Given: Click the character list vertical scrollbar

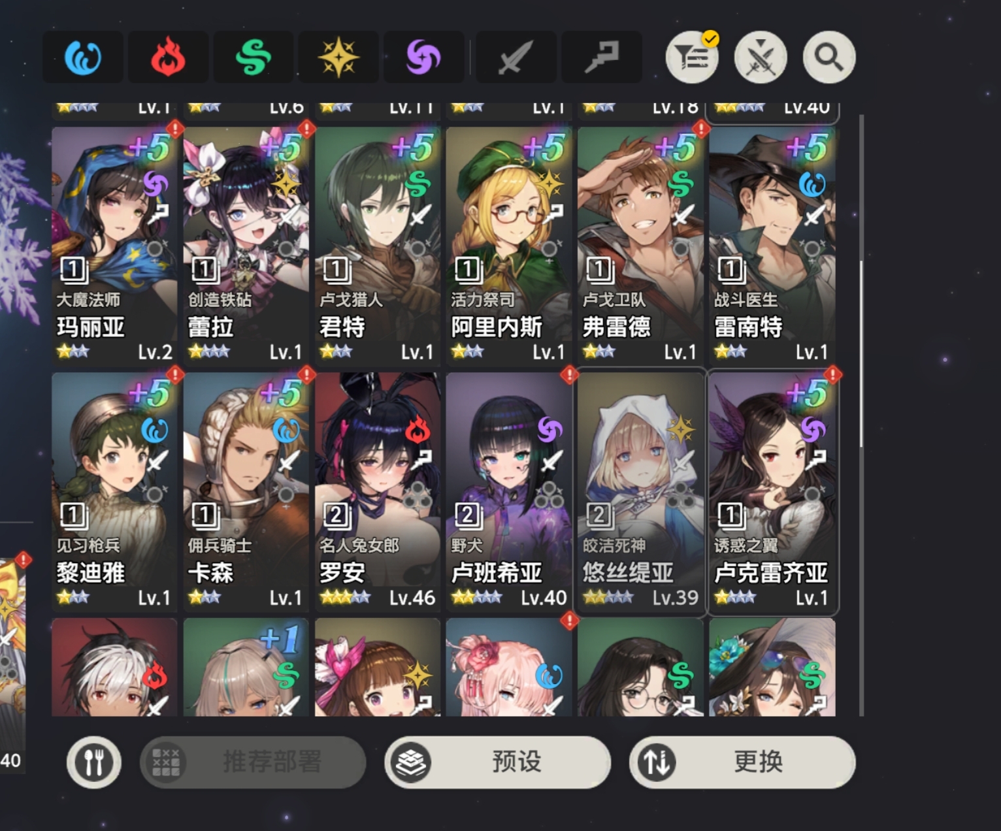Looking at the screenshot, I should click(x=862, y=415).
